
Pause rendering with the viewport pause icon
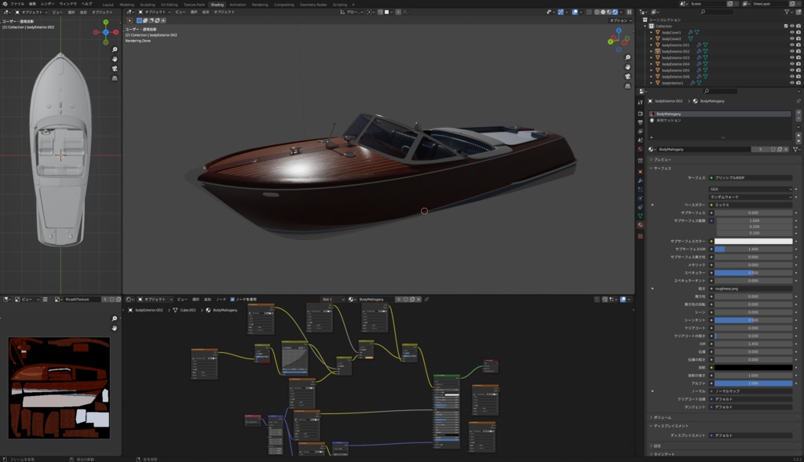[629, 13]
